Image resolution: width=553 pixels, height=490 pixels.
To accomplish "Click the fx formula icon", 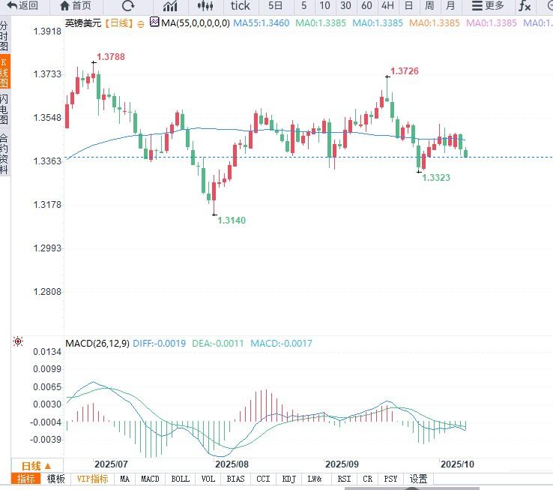I will point(525,6).
